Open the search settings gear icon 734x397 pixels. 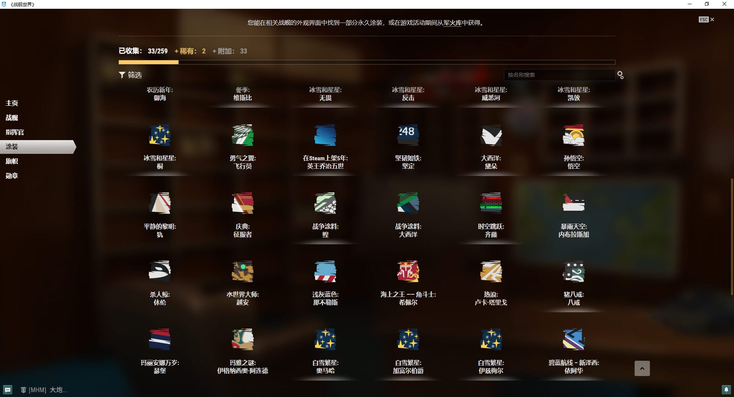pyautogui.click(x=620, y=75)
